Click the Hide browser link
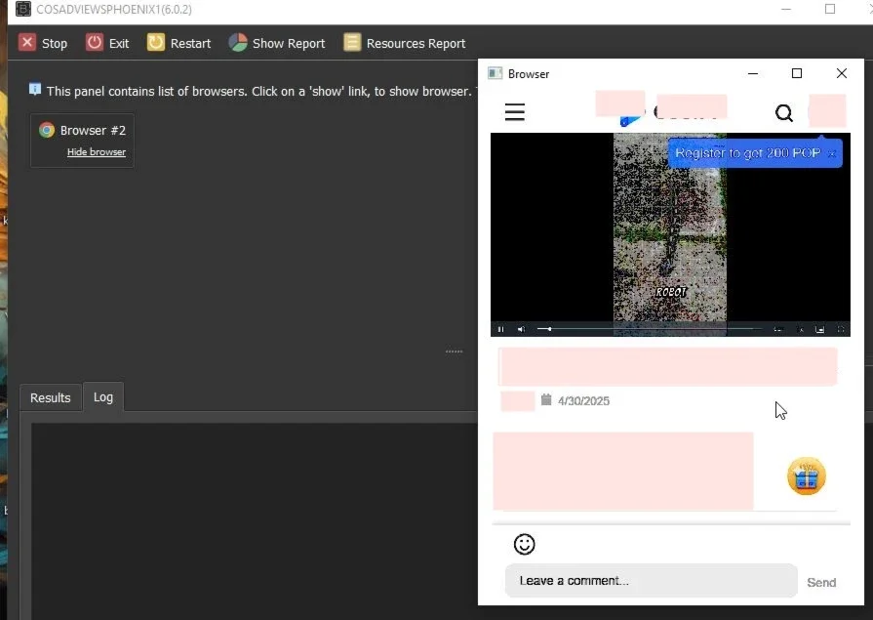Screen dimensions: 873x620 (97, 152)
